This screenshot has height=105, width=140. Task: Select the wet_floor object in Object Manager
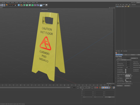pyautogui.click(x=120, y=6)
